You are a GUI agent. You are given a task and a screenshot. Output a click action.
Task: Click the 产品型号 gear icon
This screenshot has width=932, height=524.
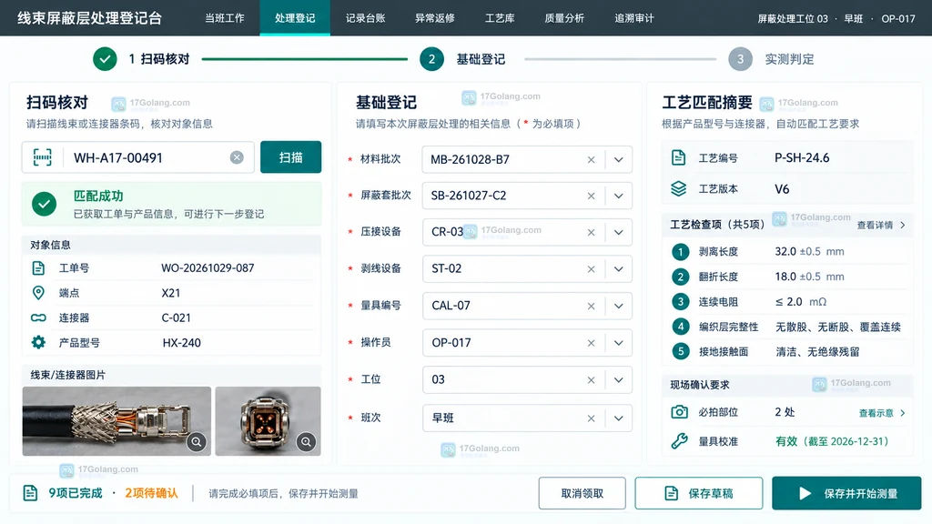tap(38, 342)
